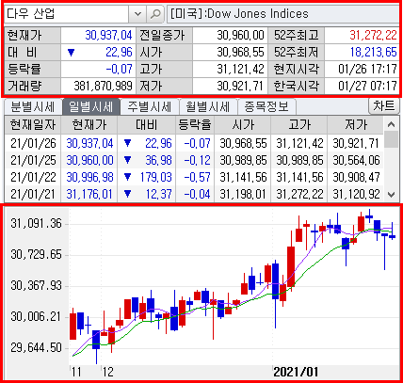Image resolution: width=403 pixels, height=383 pixels.
Task: Open the 다우 산업 index dropdown arrow
Action: (x=137, y=14)
